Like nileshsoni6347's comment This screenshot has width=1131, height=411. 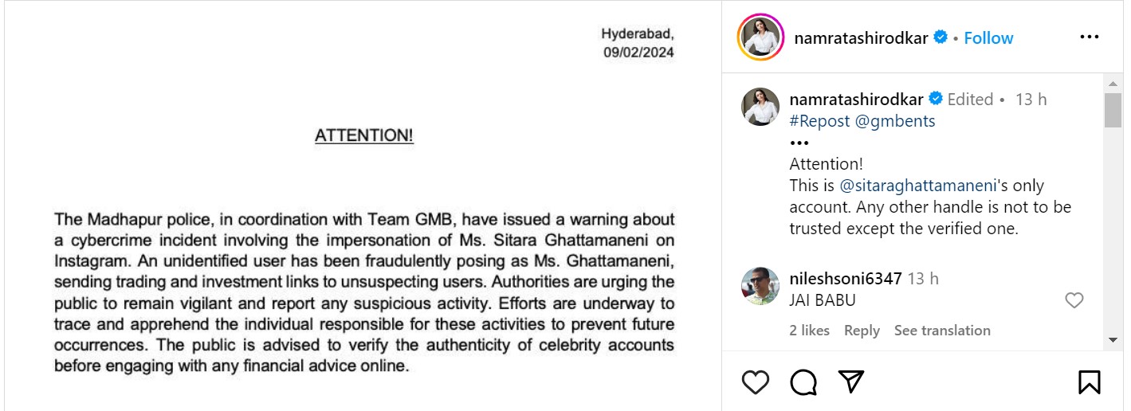[1074, 300]
